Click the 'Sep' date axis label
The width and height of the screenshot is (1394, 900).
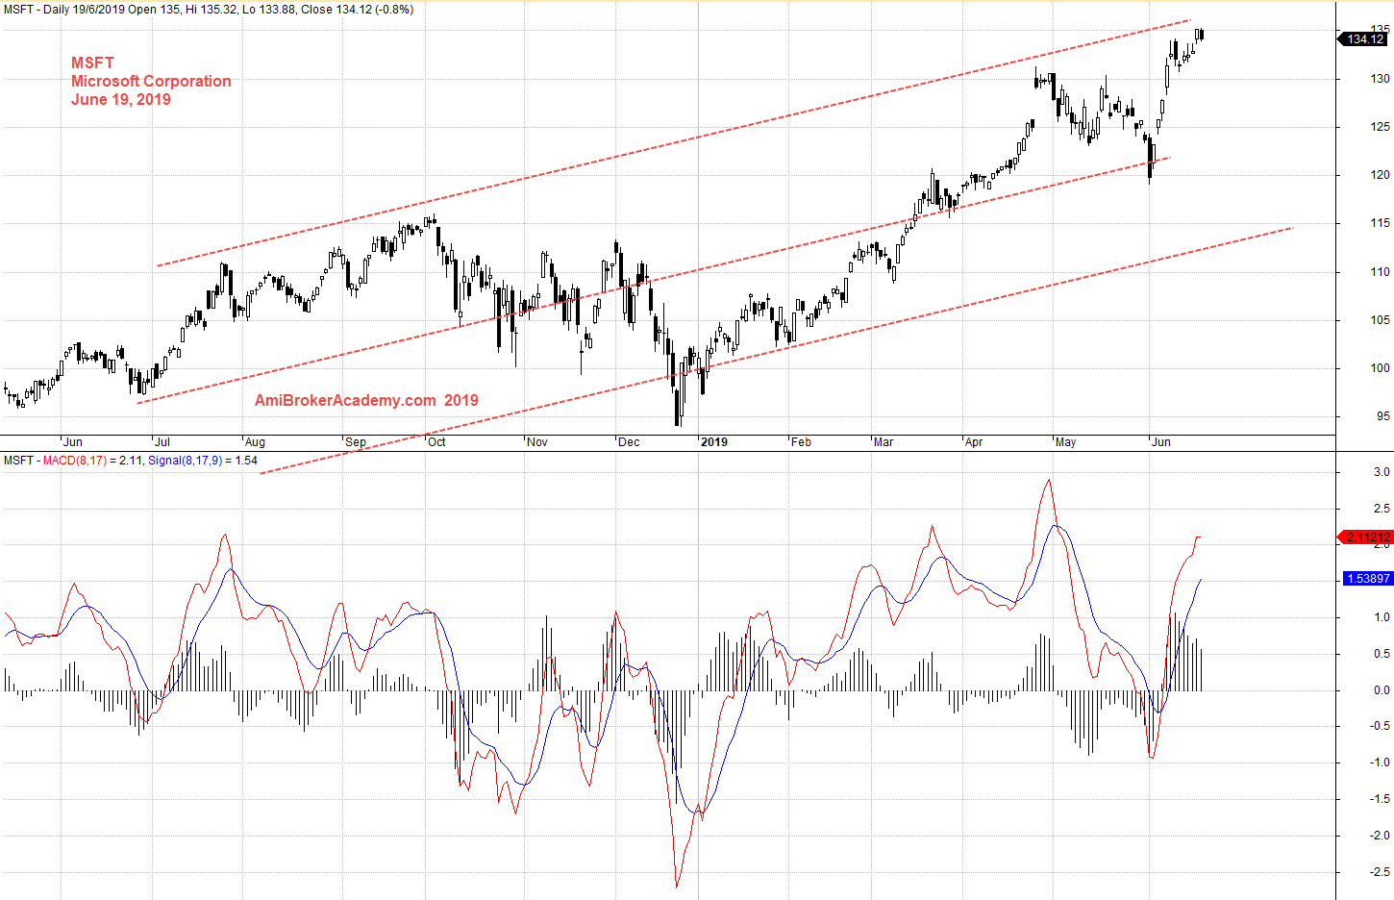(x=356, y=442)
